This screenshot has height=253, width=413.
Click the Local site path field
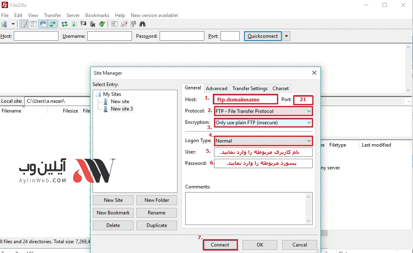57,101
